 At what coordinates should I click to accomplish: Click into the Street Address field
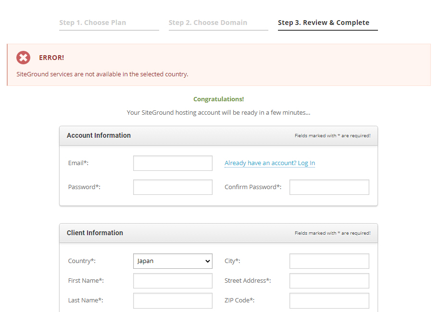pyautogui.click(x=329, y=281)
